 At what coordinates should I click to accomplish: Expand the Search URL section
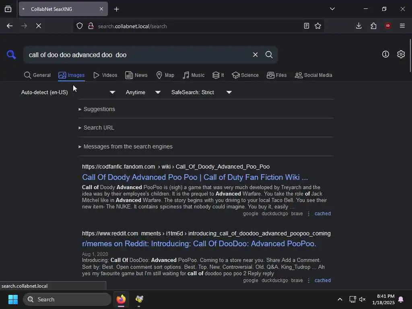[x=97, y=128]
